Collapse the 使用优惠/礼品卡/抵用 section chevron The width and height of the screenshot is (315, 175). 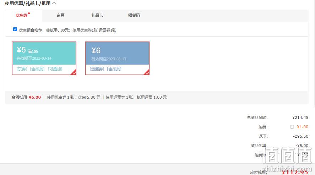click(54, 3)
